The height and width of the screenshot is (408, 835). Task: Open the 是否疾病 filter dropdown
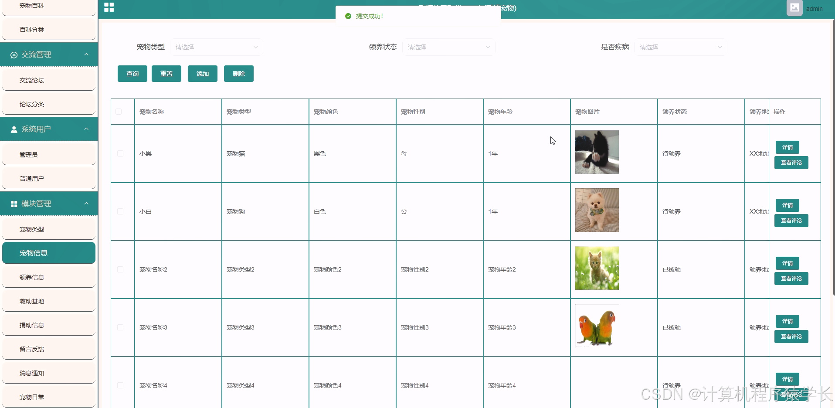[681, 47]
